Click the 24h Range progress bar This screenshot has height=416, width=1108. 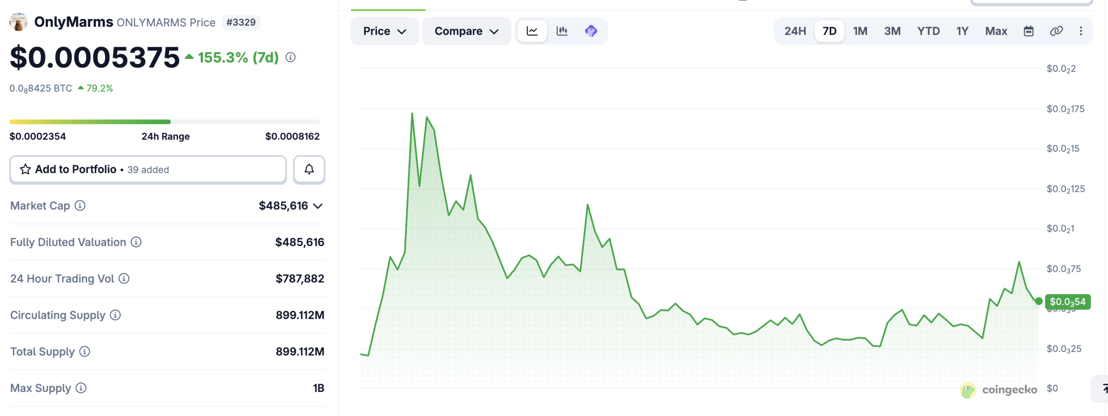tap(164, 122)
